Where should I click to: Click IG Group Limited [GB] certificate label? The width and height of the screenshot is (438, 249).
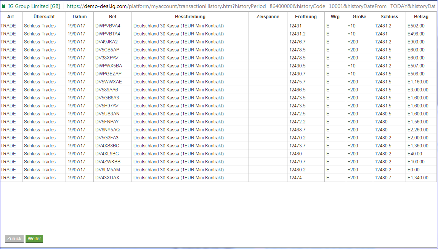pyautogui.click(x=34, y=6)
